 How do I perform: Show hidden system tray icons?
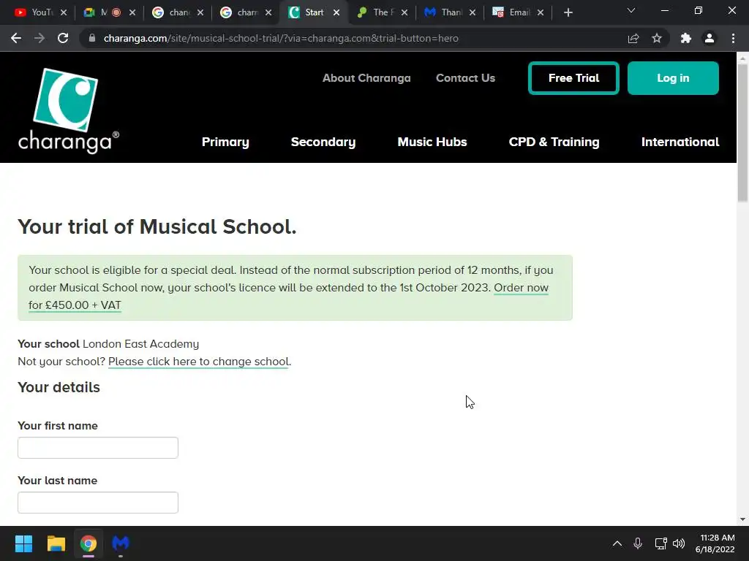tap(617, 543)
